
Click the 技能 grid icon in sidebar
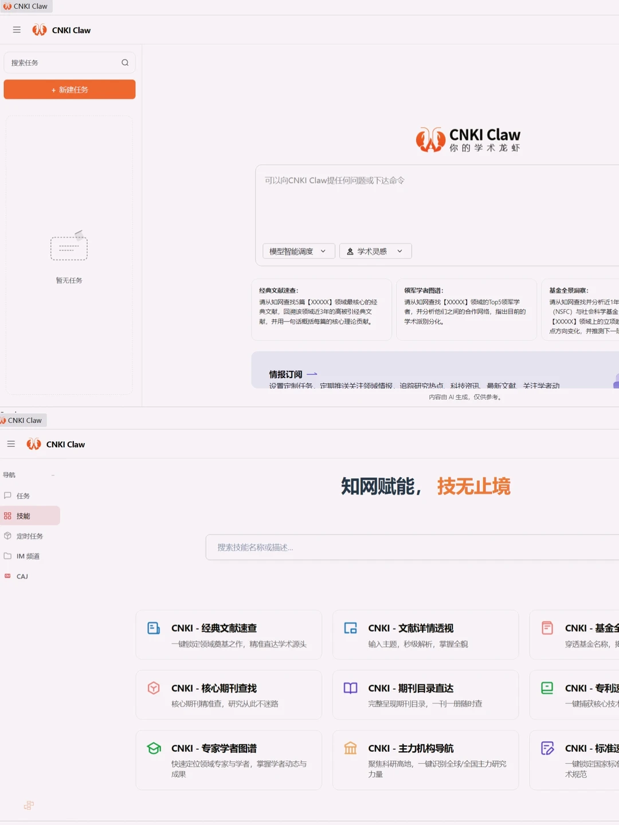click(x=7, y=516)
